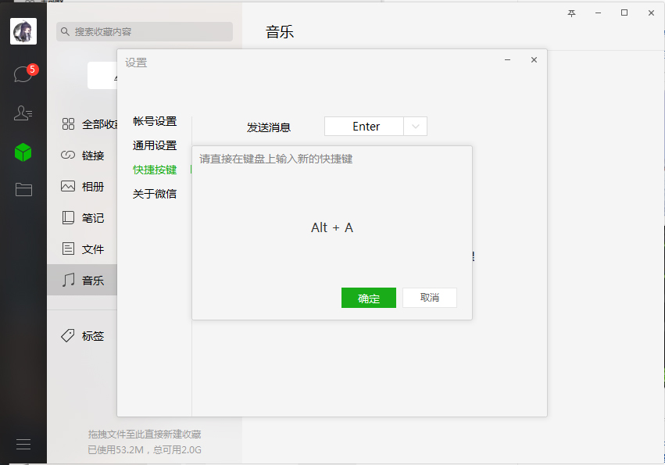
Task: Confirm the new shortcut with 确定
Action: click(368, 298)
